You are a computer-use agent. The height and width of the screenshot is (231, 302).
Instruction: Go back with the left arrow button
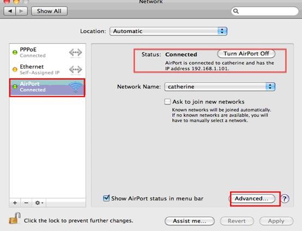coord(10,11)
